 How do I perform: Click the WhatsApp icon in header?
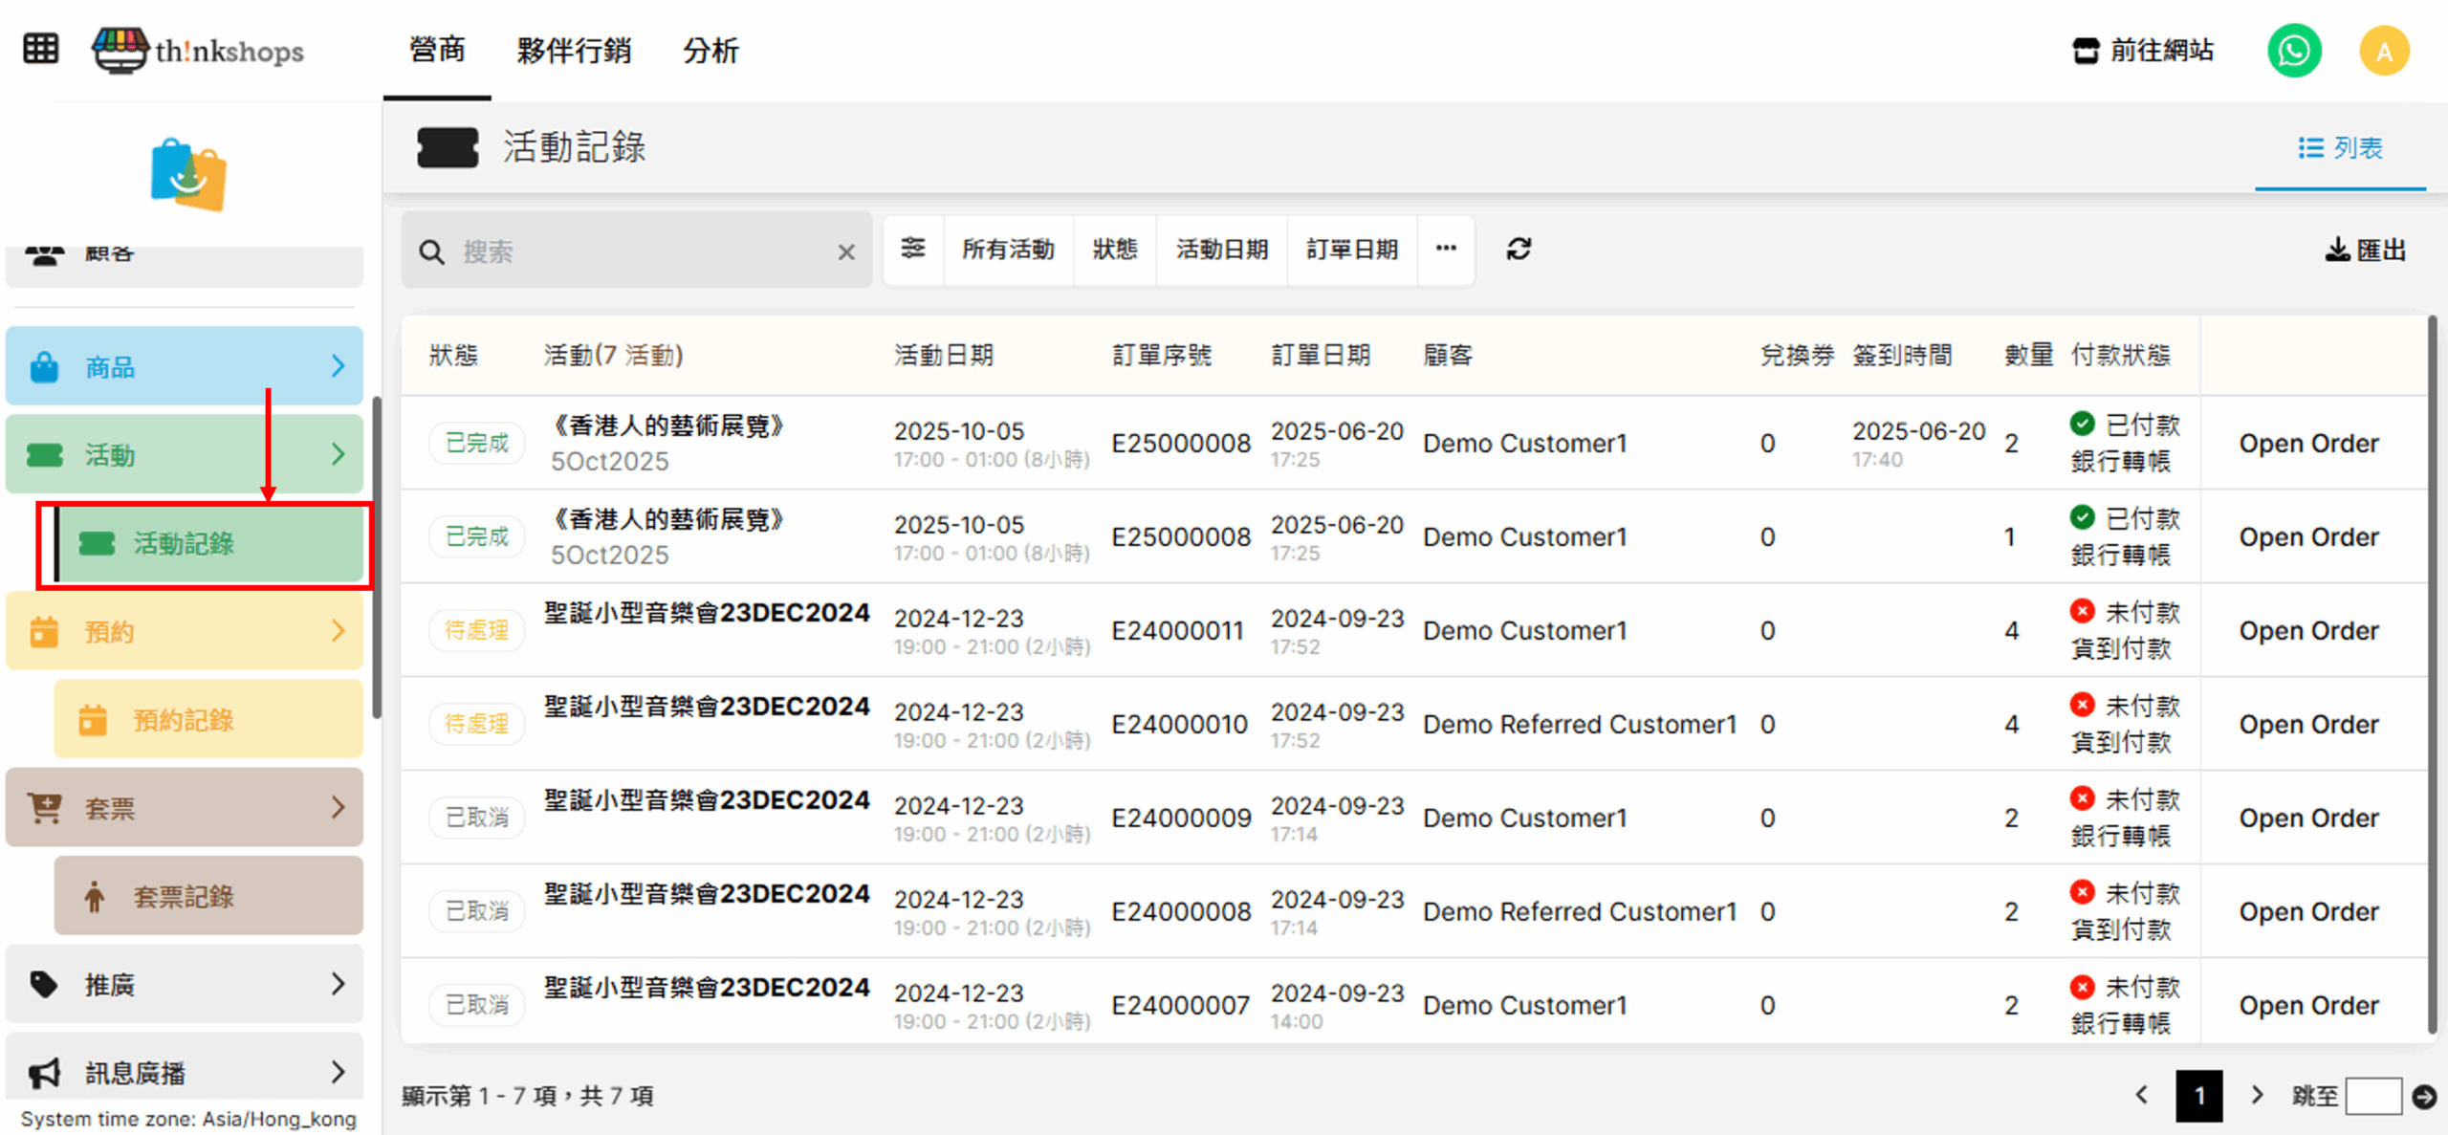(2294, 52)
